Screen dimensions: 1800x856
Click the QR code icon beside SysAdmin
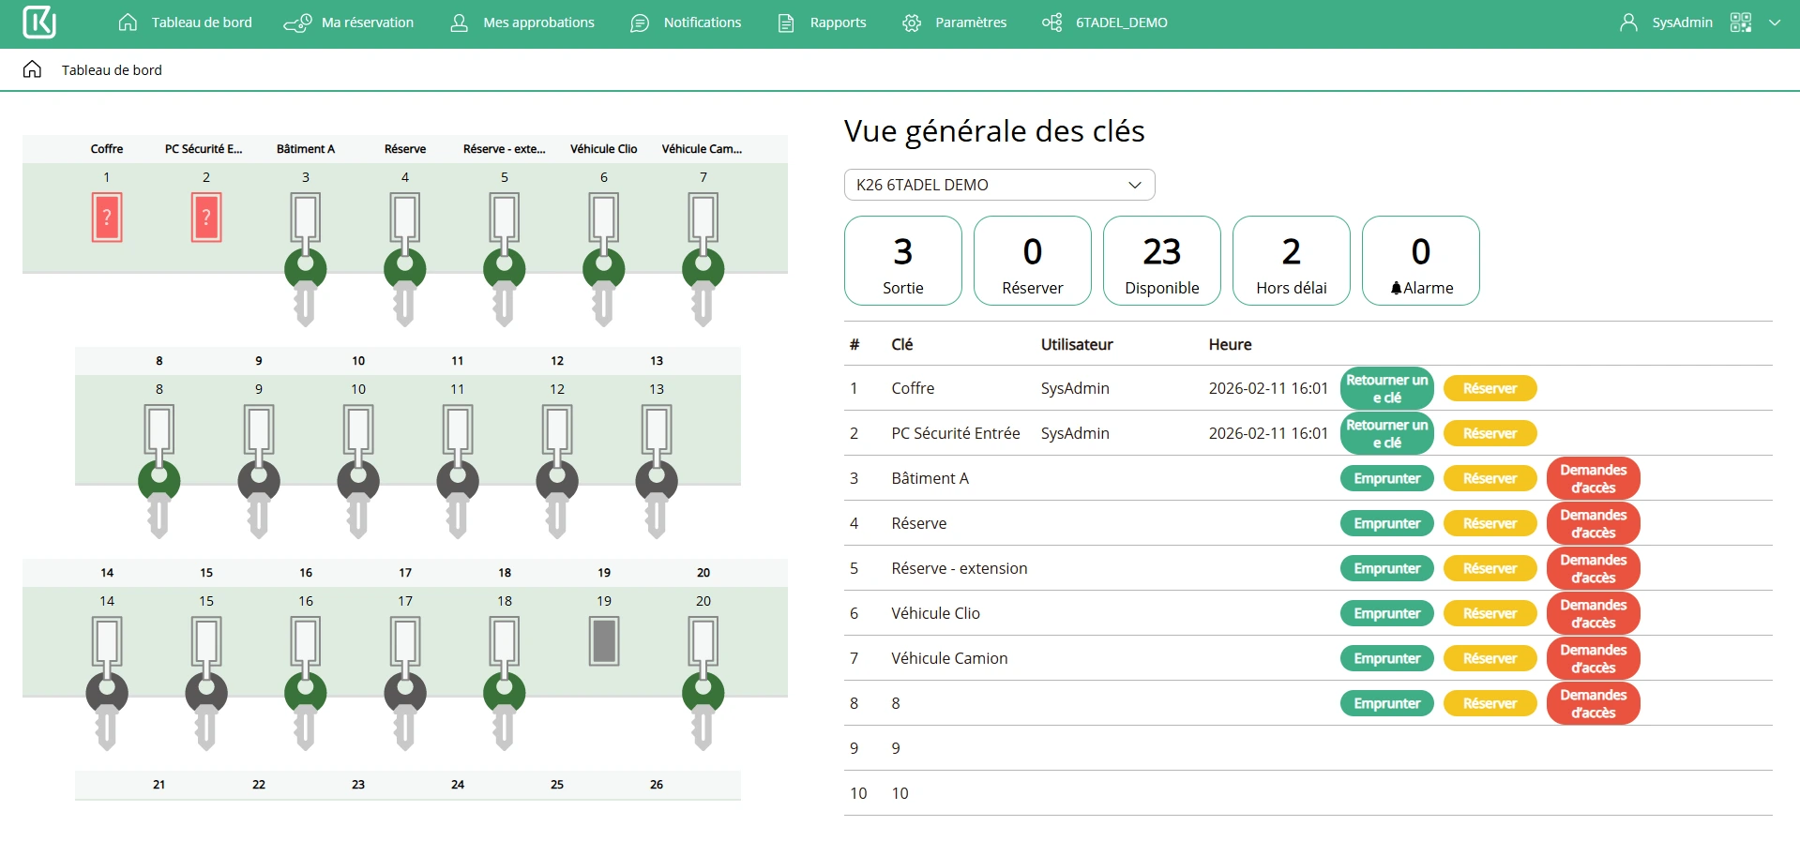tap(1741, 23)
